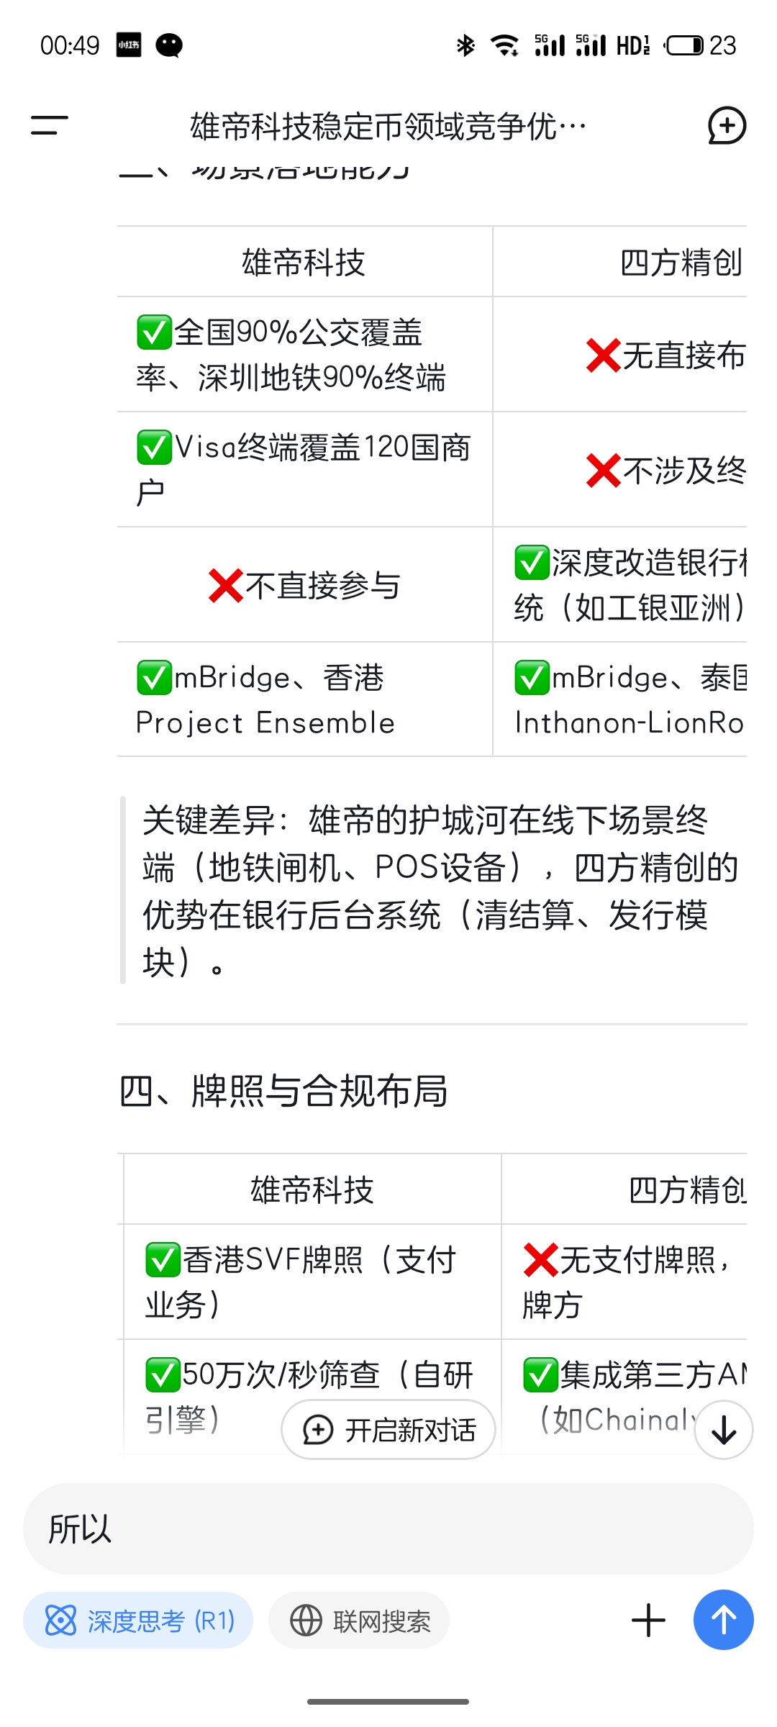
Task: Select the 雄帝科技 column header in first table
Action: pyautogui.click(x=304, y=263)
